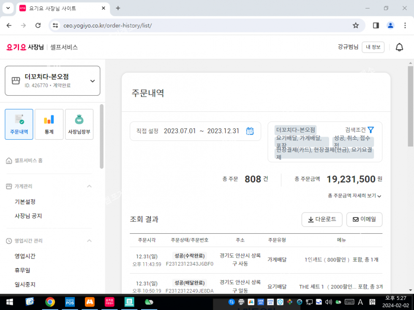Go to 셀프서비스 홈
This screenshot has width=414, height=310.
(28, 161)
